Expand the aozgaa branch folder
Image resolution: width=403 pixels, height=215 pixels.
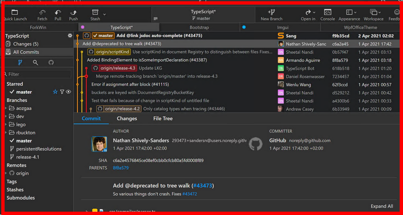point(6,108)
